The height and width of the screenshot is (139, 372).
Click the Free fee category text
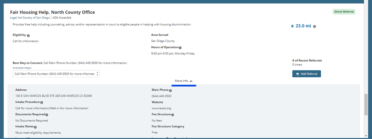pos(154,132)
